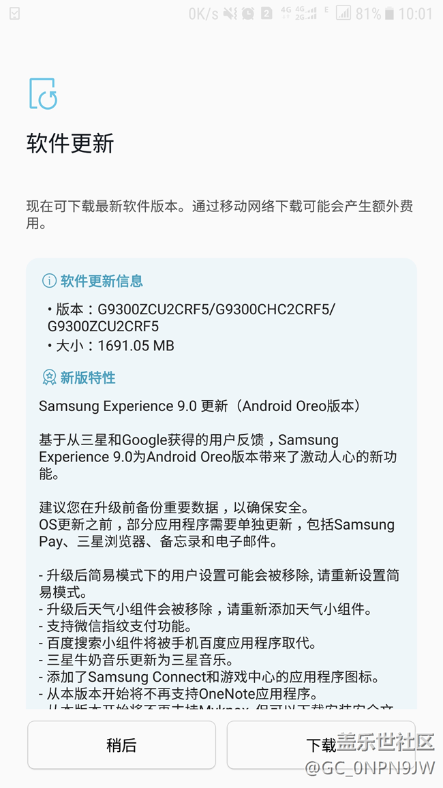
Task: Tap the 81% battery percentage text
Action: coord(368,14)
